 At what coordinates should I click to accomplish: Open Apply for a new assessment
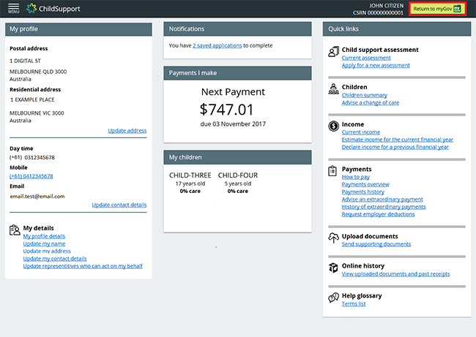click(x=376, y=65)
